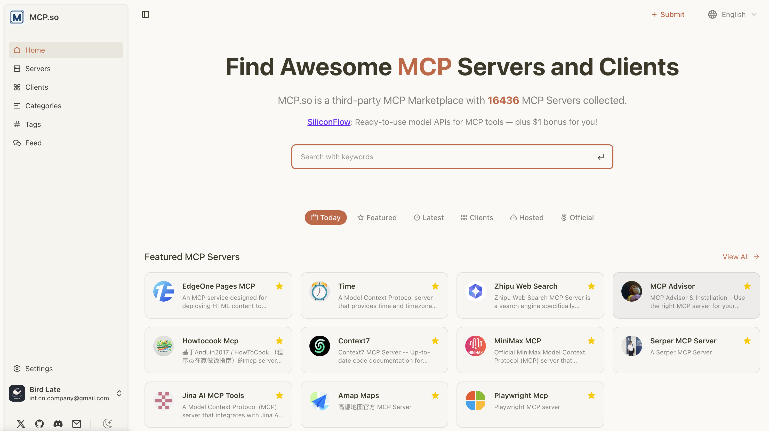Expand the Bird Late account menu
The height and width of the screenshot is (431, 769).
pyautogui.click(x=119, y=393)
